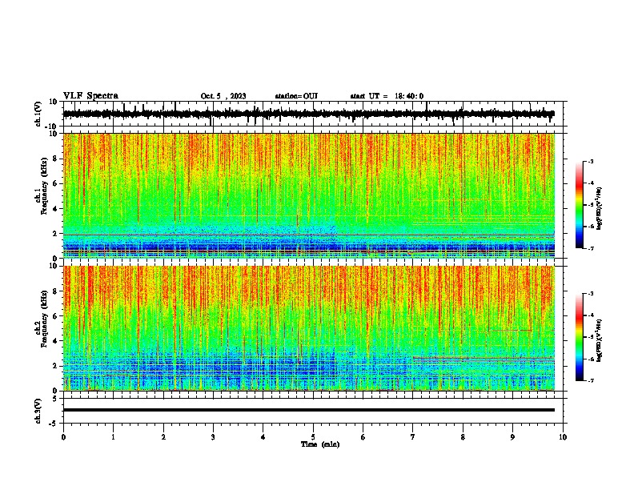Click the "Time (min)" axis label
This screenshot has width=634, height=490.
320,444
